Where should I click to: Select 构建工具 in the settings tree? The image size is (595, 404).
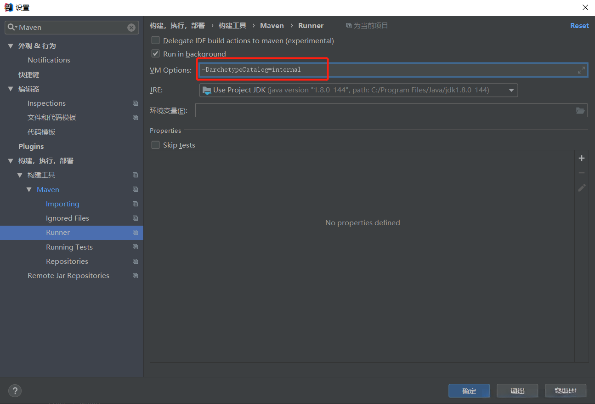41,175
